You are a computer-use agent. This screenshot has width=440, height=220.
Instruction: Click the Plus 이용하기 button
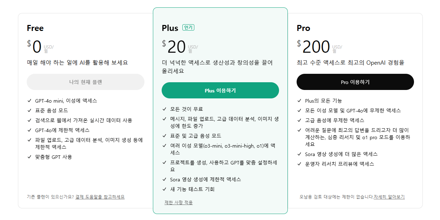point(220,90)
